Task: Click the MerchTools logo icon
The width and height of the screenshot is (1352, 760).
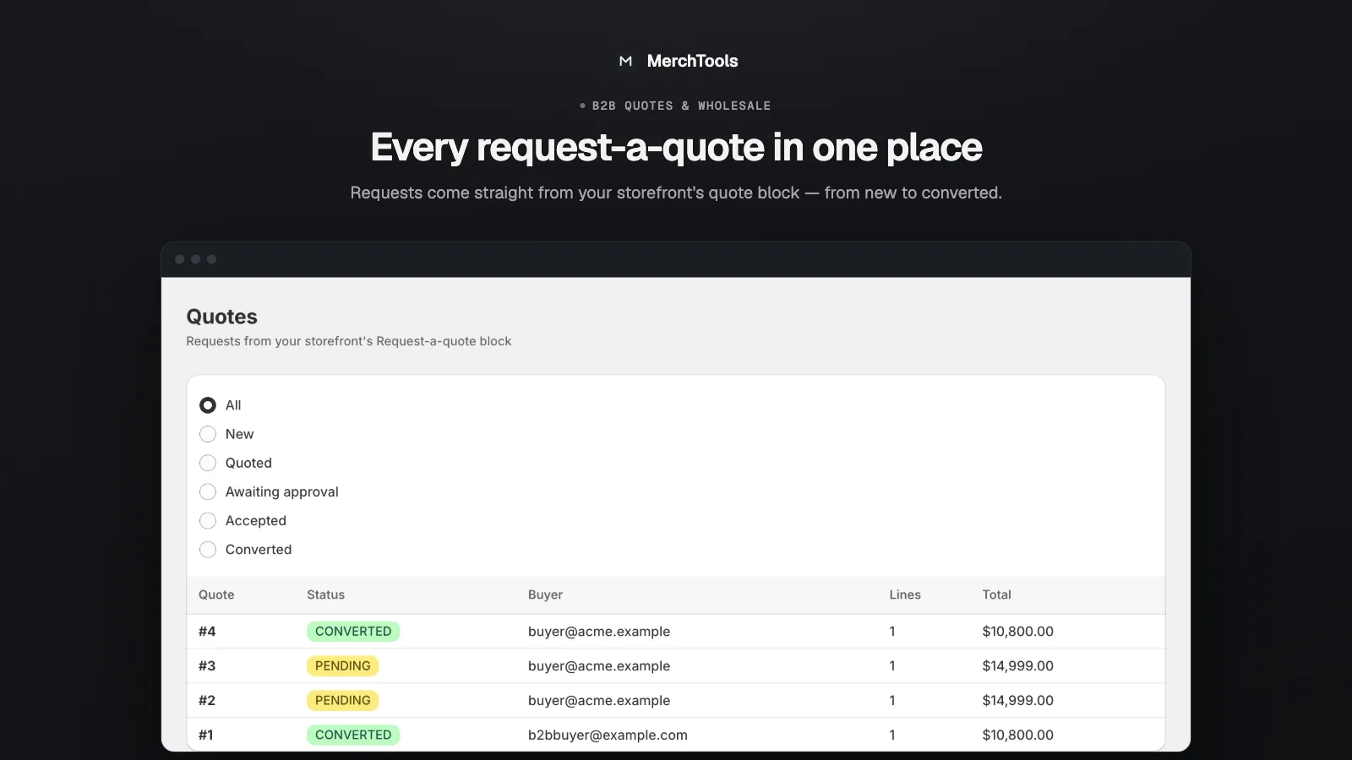Action: [x=625, y=61]
